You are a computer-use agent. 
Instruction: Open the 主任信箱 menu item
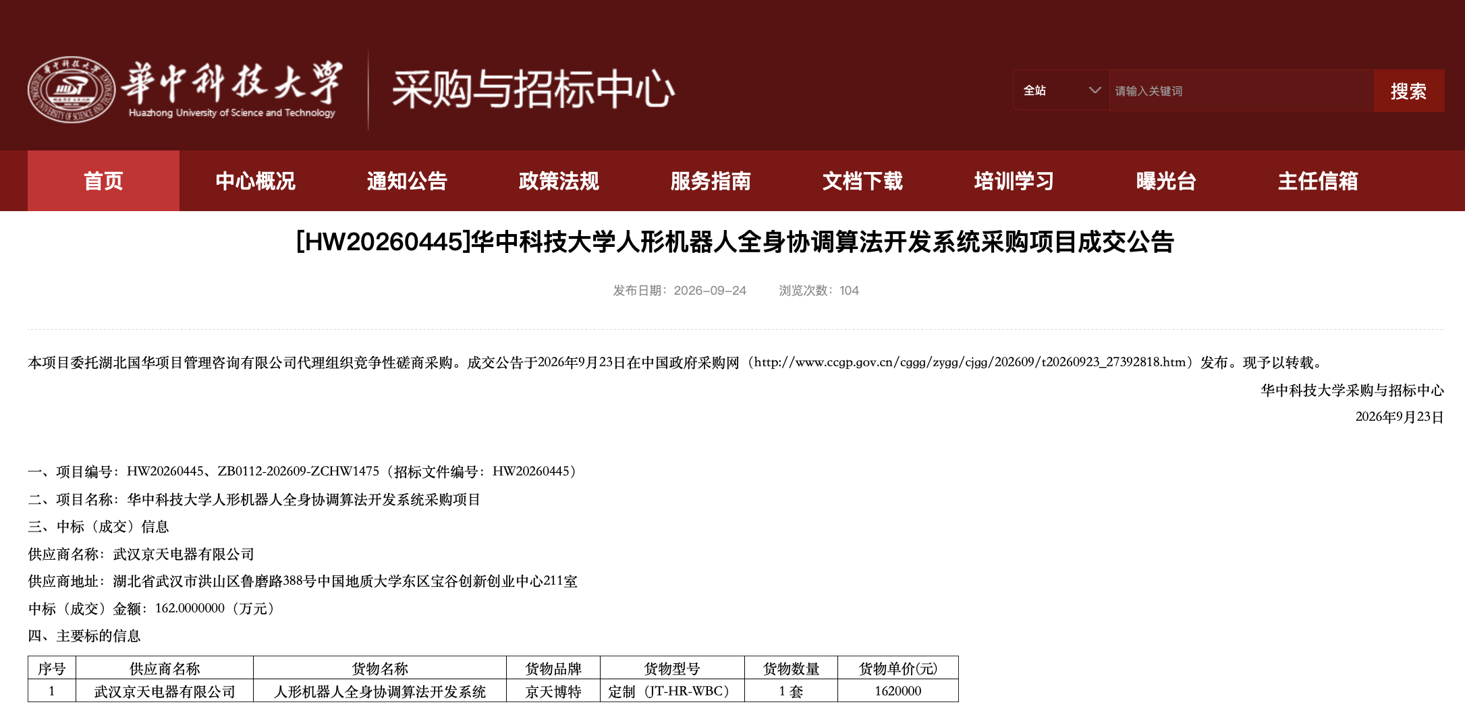pyautogui.click(x=1318, y=181)
